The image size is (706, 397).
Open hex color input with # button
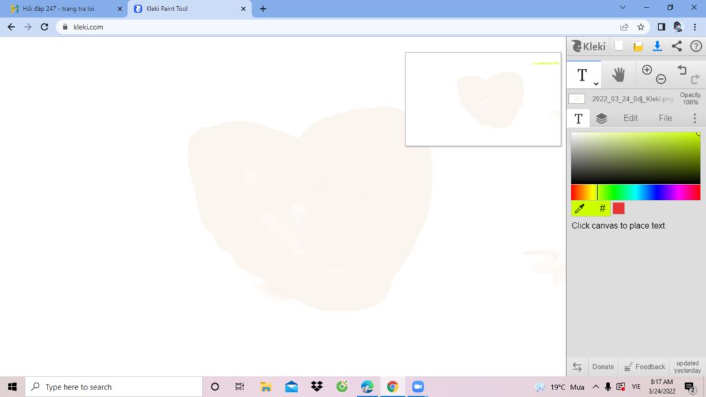[x=602, y=208]
